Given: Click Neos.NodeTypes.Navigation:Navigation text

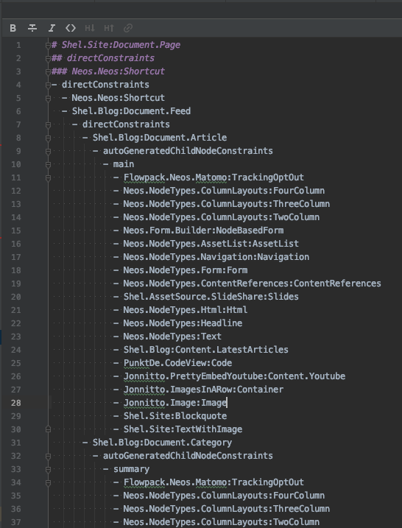Looking at the screenshot, I should point(216,257).
